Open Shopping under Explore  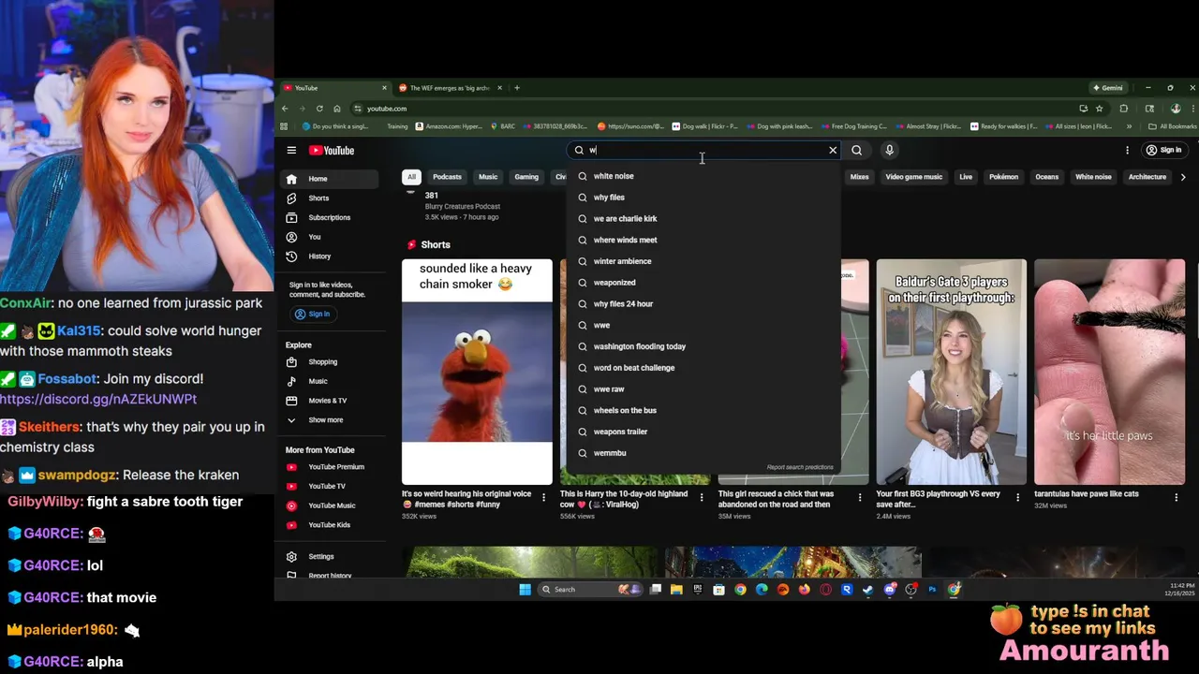tap(328, 362)
